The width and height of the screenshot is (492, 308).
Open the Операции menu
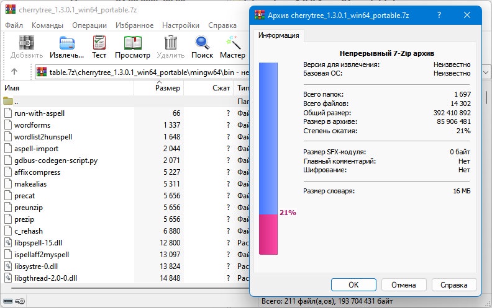(89, 25)
